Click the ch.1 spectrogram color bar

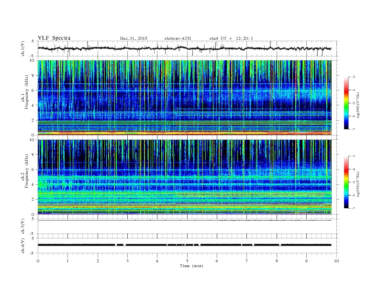pos(346,103)
